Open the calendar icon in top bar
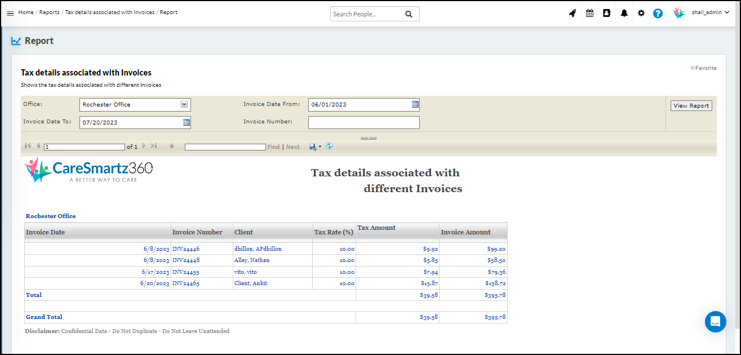Image resolution: width=741 pixels, height=355 pixels. [x=589, y=14]
